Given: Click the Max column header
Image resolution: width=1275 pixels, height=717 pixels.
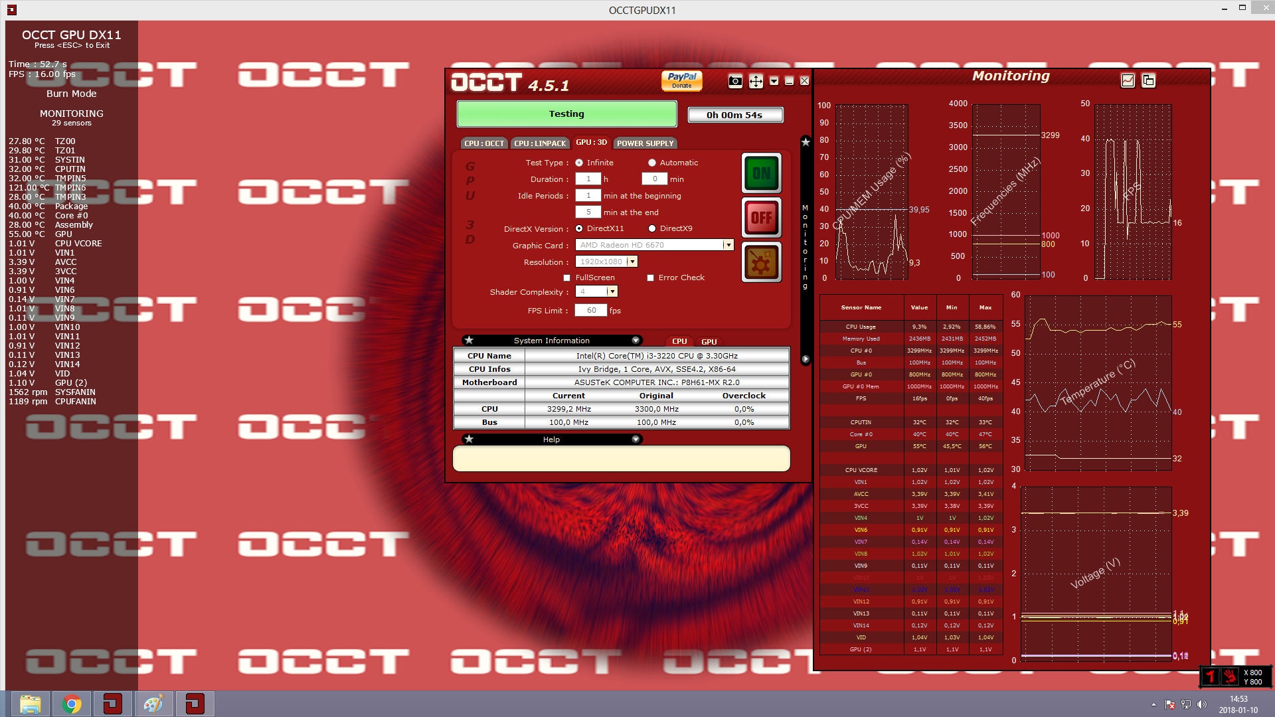Looking at the screenshot, I should coord(985,307).
